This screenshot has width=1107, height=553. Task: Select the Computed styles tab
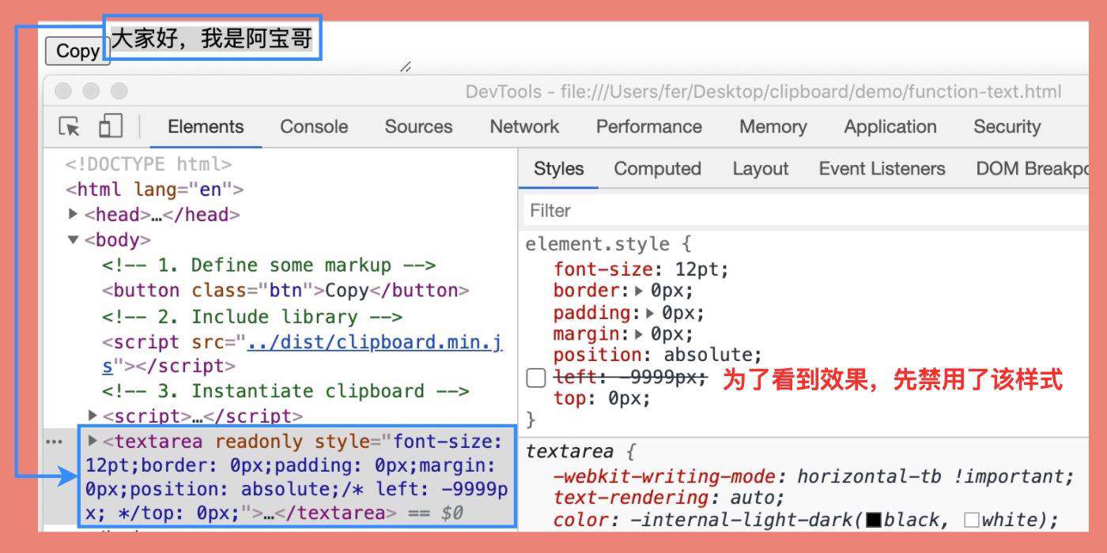pos(658,168)
